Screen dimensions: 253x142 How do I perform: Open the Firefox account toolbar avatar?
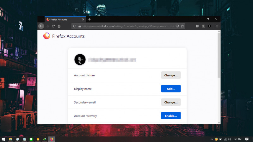point(209,26)
